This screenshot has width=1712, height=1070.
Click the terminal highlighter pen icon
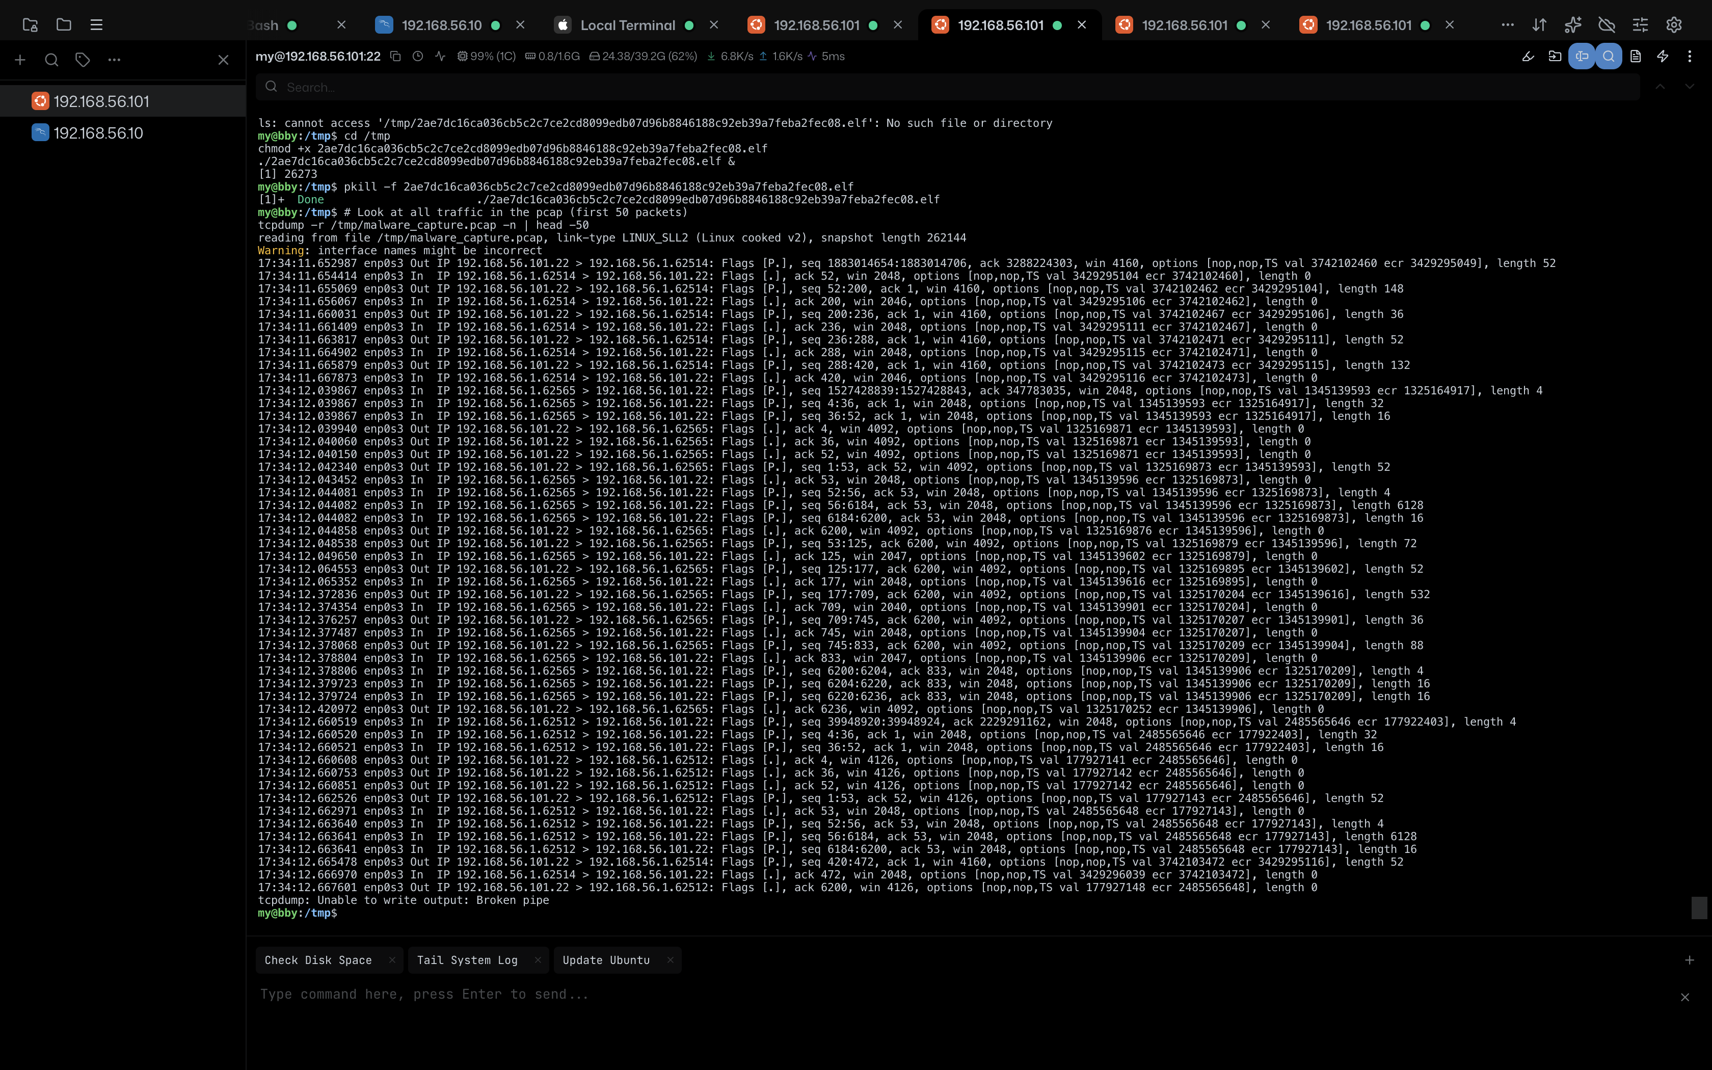(x=1528, y=56)
